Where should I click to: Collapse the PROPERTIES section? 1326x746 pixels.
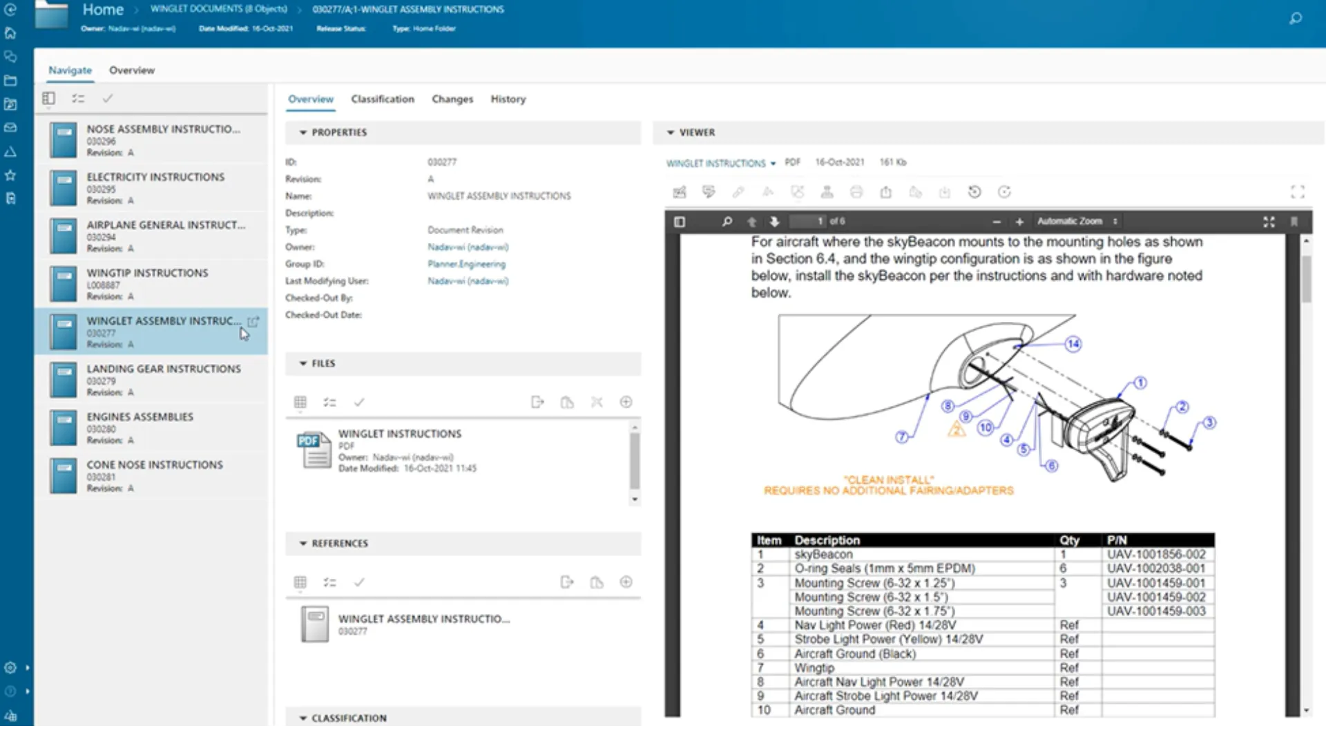(303, 132)
